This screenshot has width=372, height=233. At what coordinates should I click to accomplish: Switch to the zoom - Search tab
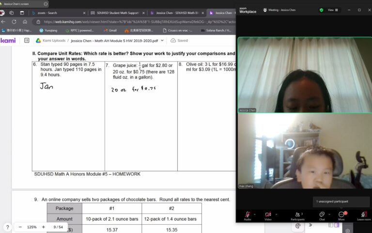(58, 13)
